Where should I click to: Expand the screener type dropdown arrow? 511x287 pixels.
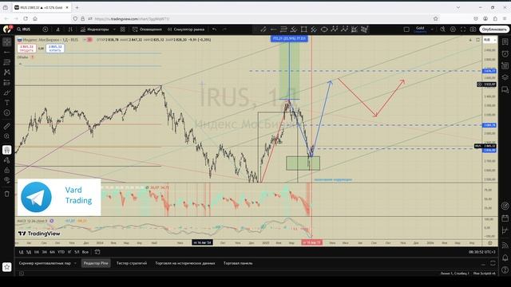(75, 263)
